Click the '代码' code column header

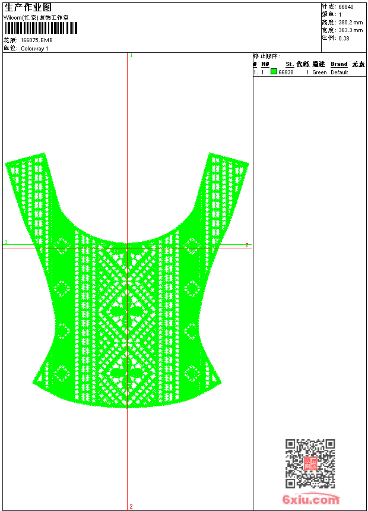pyautogui.click(x=303, y=64)
